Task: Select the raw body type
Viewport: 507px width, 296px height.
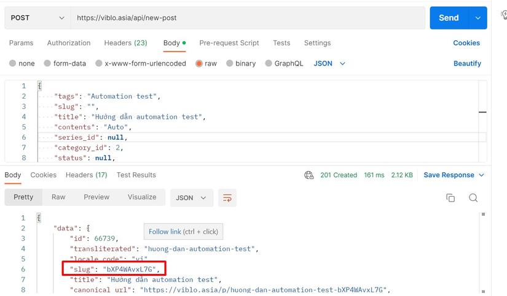Action: pyautogui.click(x=206, y=64)
